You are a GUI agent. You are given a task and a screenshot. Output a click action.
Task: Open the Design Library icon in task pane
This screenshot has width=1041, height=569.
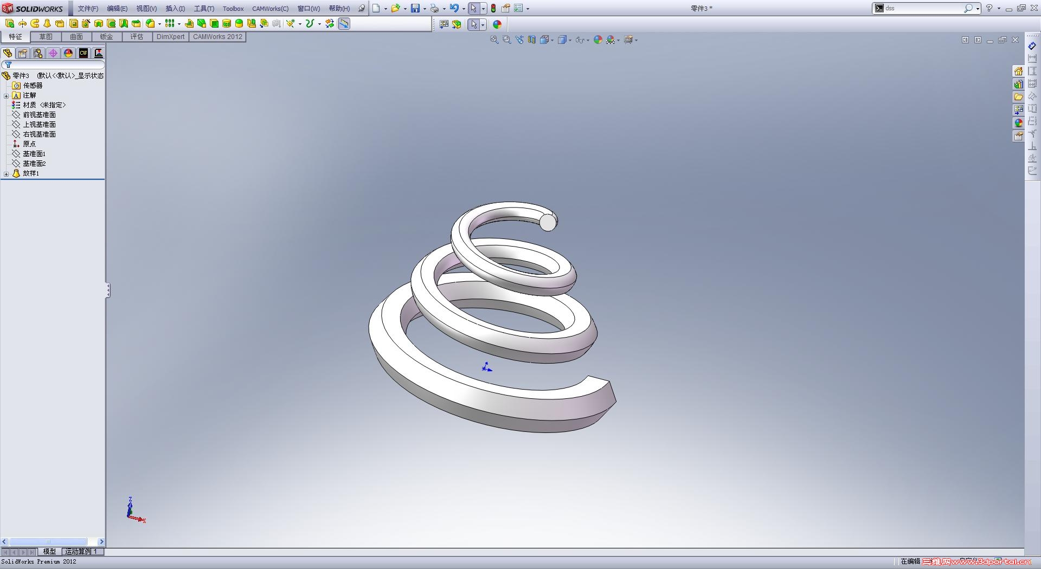(1018, 84)
